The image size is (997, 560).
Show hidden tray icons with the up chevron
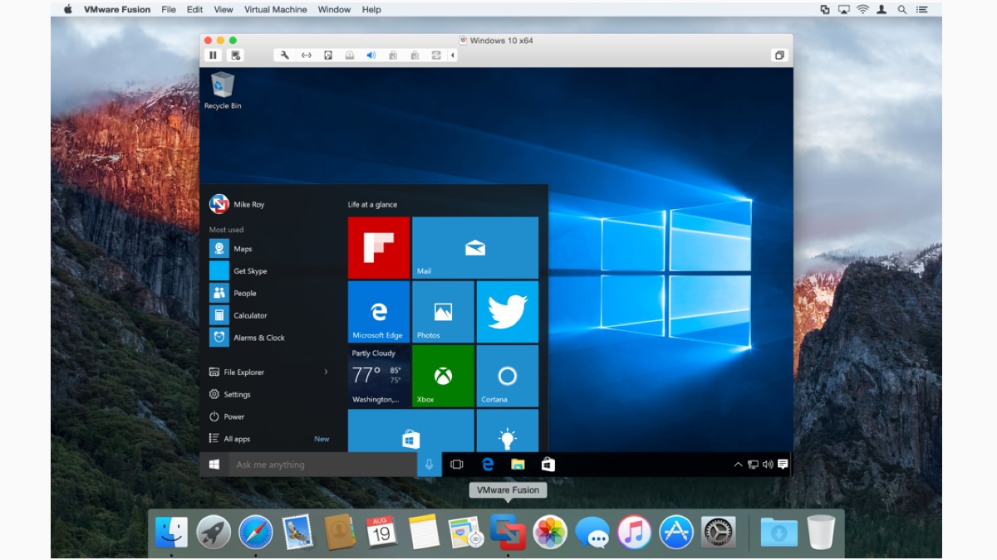tap(738, 465)
